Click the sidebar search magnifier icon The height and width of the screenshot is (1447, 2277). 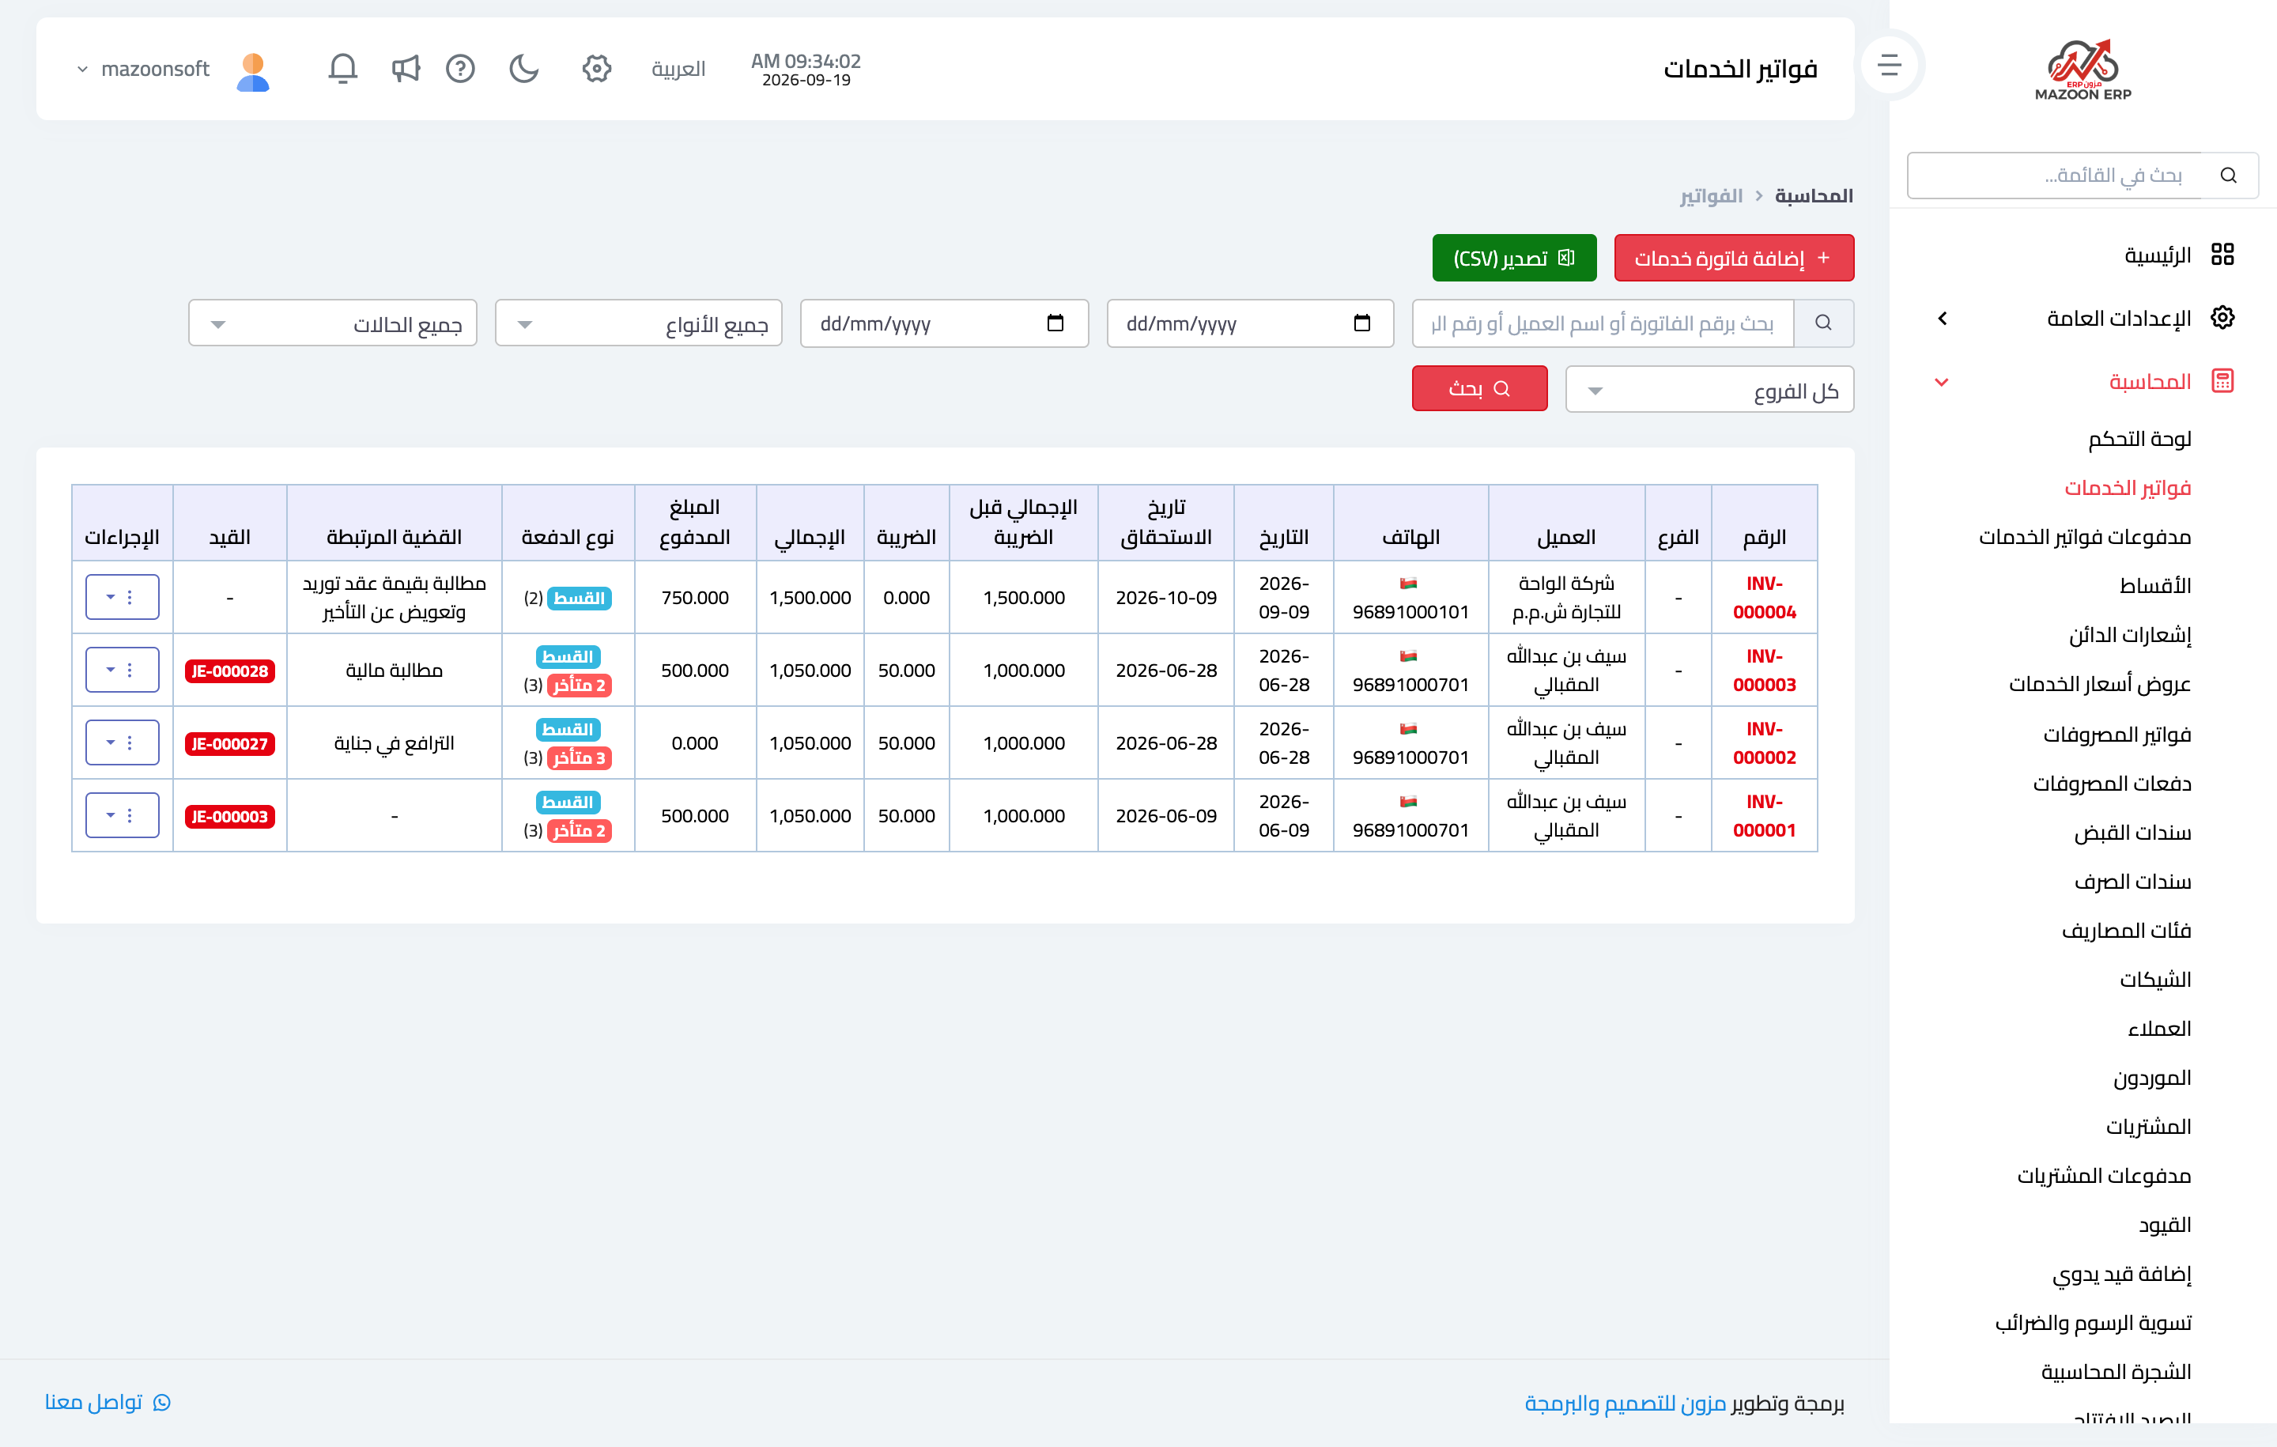coord(2229,175)
